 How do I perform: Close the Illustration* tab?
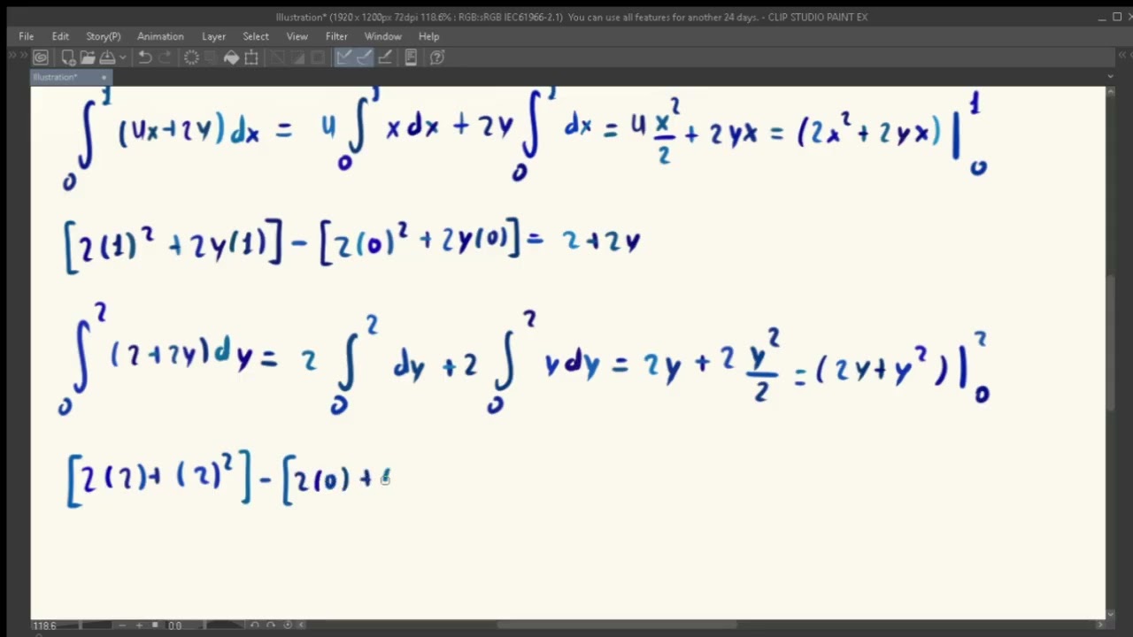(x=104, y=78)
